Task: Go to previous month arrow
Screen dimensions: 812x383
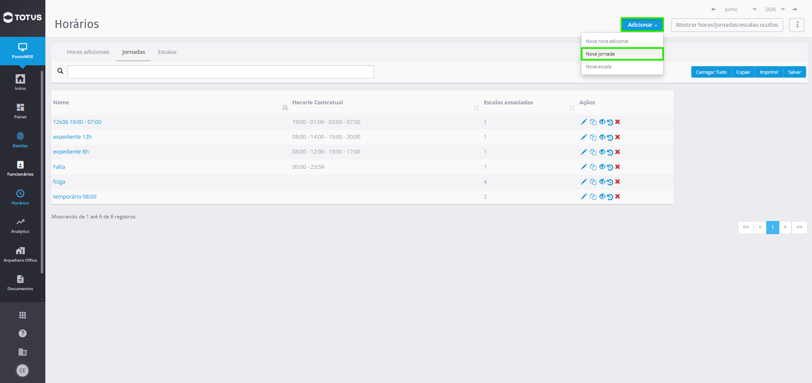Action: click(714, 9)
